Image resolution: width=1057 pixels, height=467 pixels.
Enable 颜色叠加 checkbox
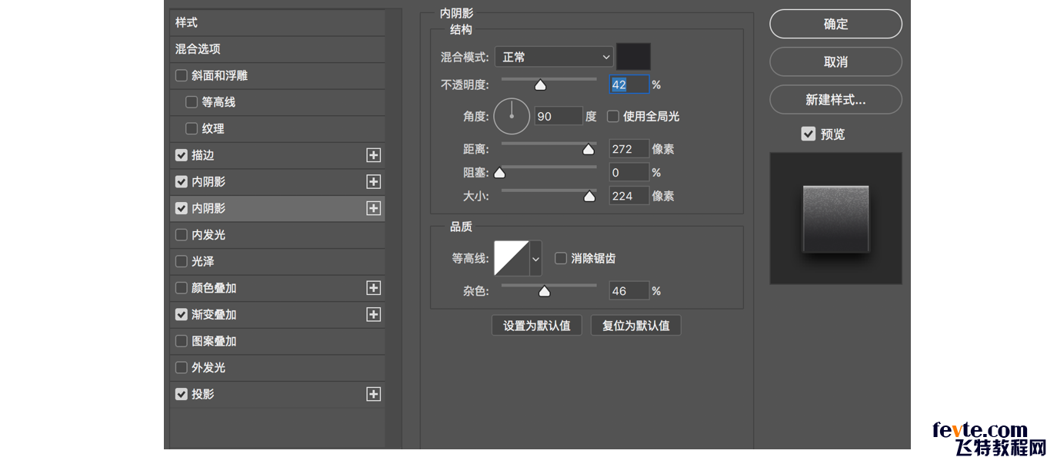tap(182, 288)
